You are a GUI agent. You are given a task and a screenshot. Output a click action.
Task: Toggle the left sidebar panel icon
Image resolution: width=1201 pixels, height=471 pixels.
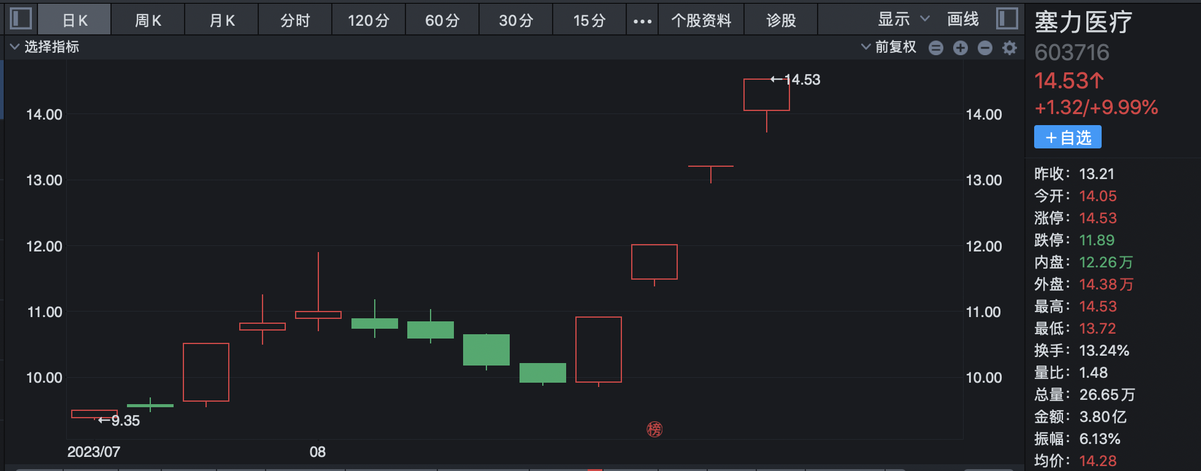(21, 18)
